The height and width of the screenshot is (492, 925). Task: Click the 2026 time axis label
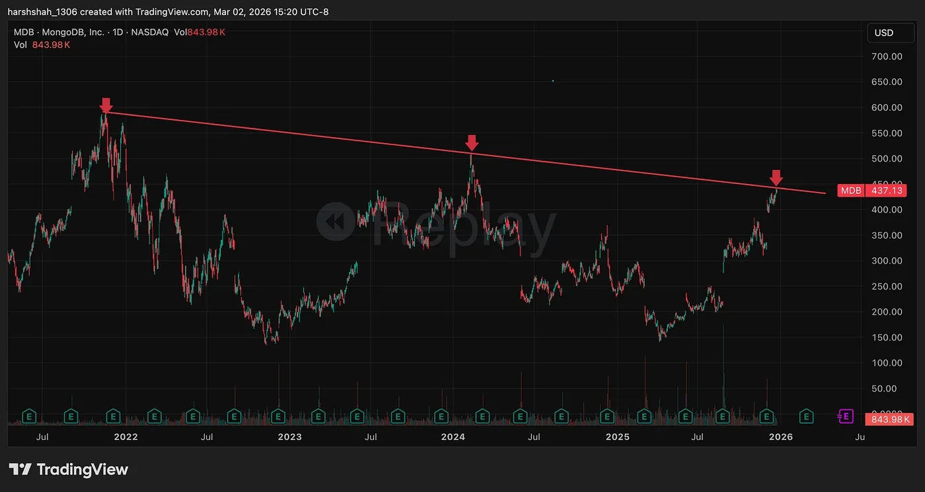pyautogui.click(x=781, y=437)
